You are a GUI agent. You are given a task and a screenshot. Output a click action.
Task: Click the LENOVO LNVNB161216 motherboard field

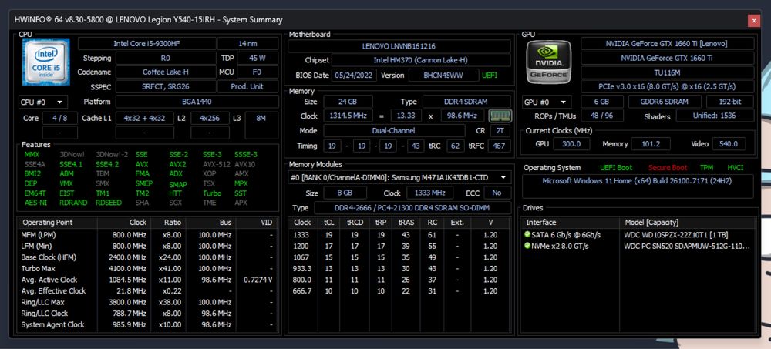click(x=399, y=46)
